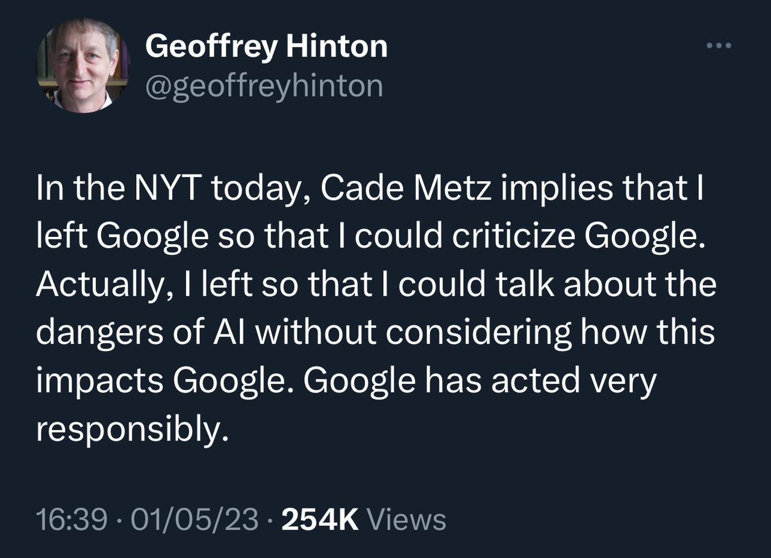Click the final word "responsibly."
The height and width of the screenshot is (558, 771).
point(133,428)
